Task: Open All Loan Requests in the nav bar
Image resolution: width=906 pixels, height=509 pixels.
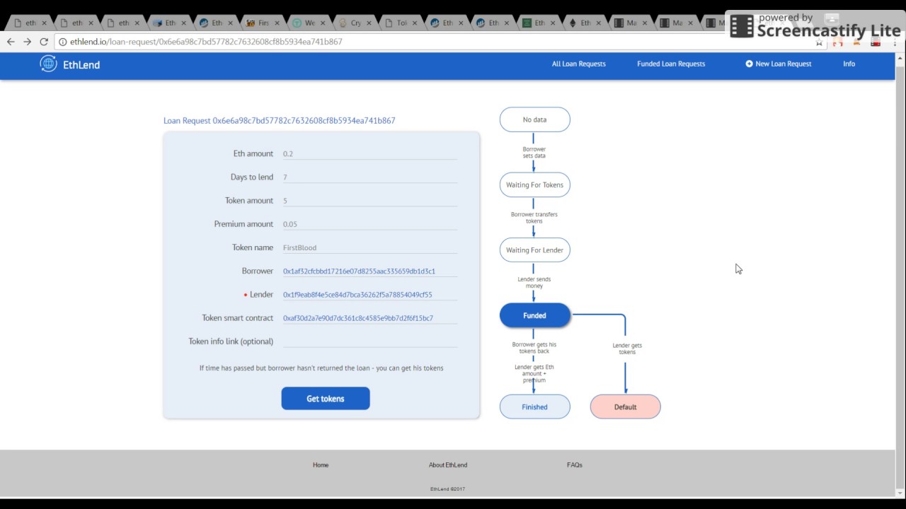Action: (x=578, y=64)
